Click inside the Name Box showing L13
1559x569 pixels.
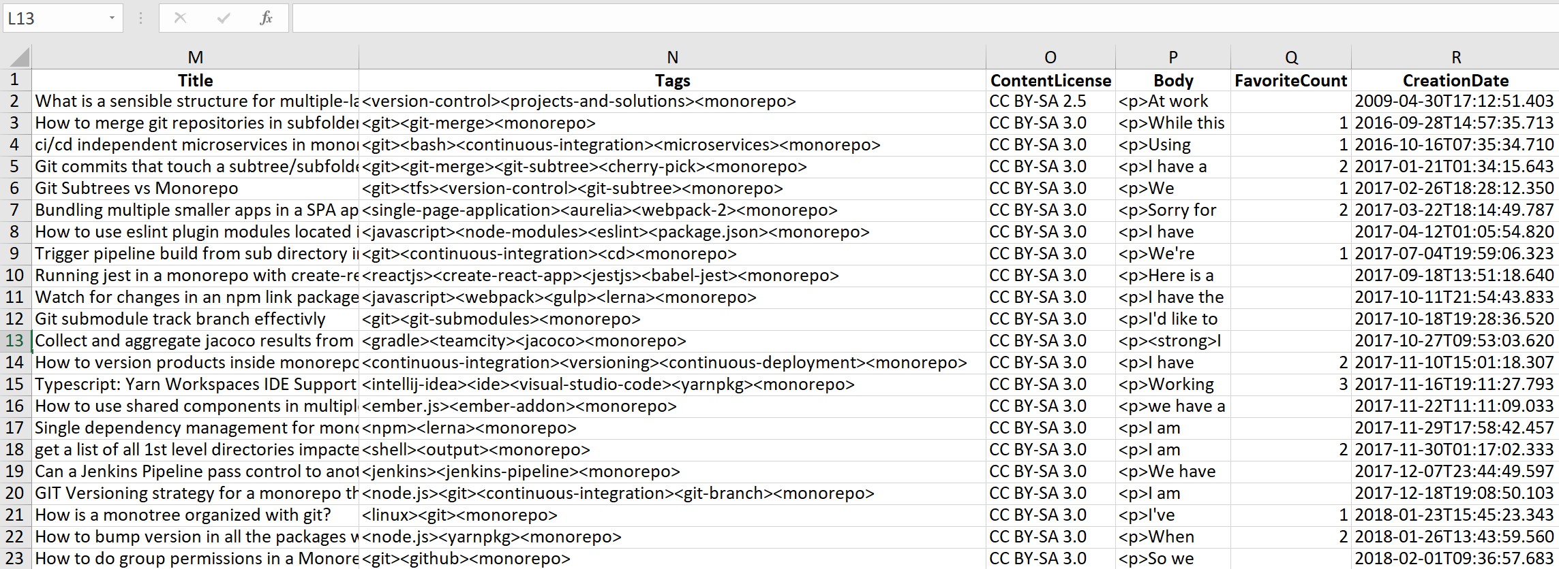point(55,18)
